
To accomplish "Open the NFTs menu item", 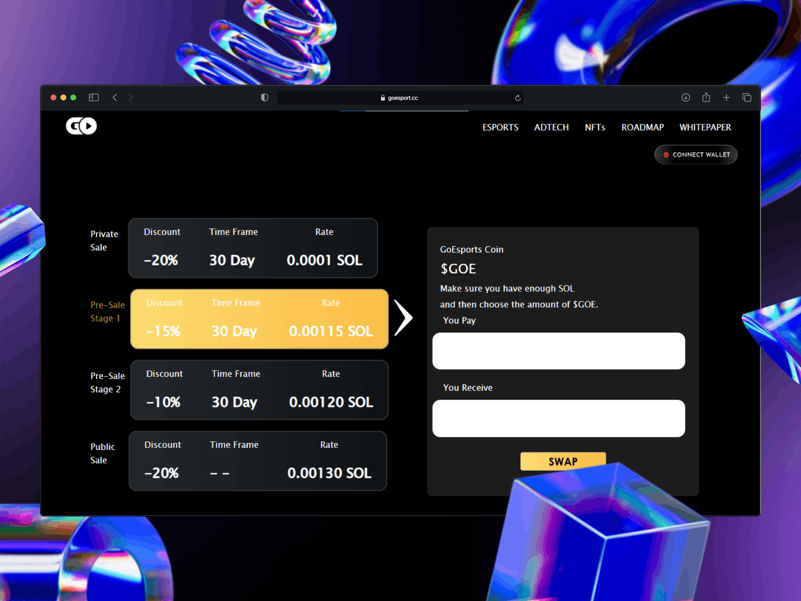I will click(595, 127).
